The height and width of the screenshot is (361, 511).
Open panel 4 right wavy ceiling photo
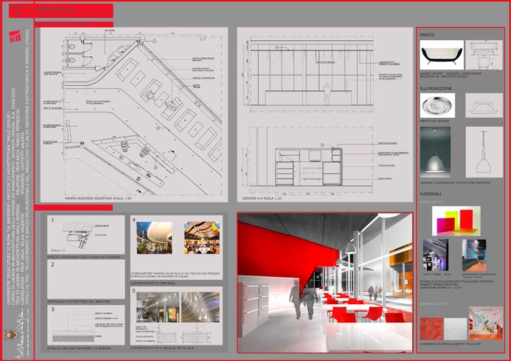pos(202,238)
